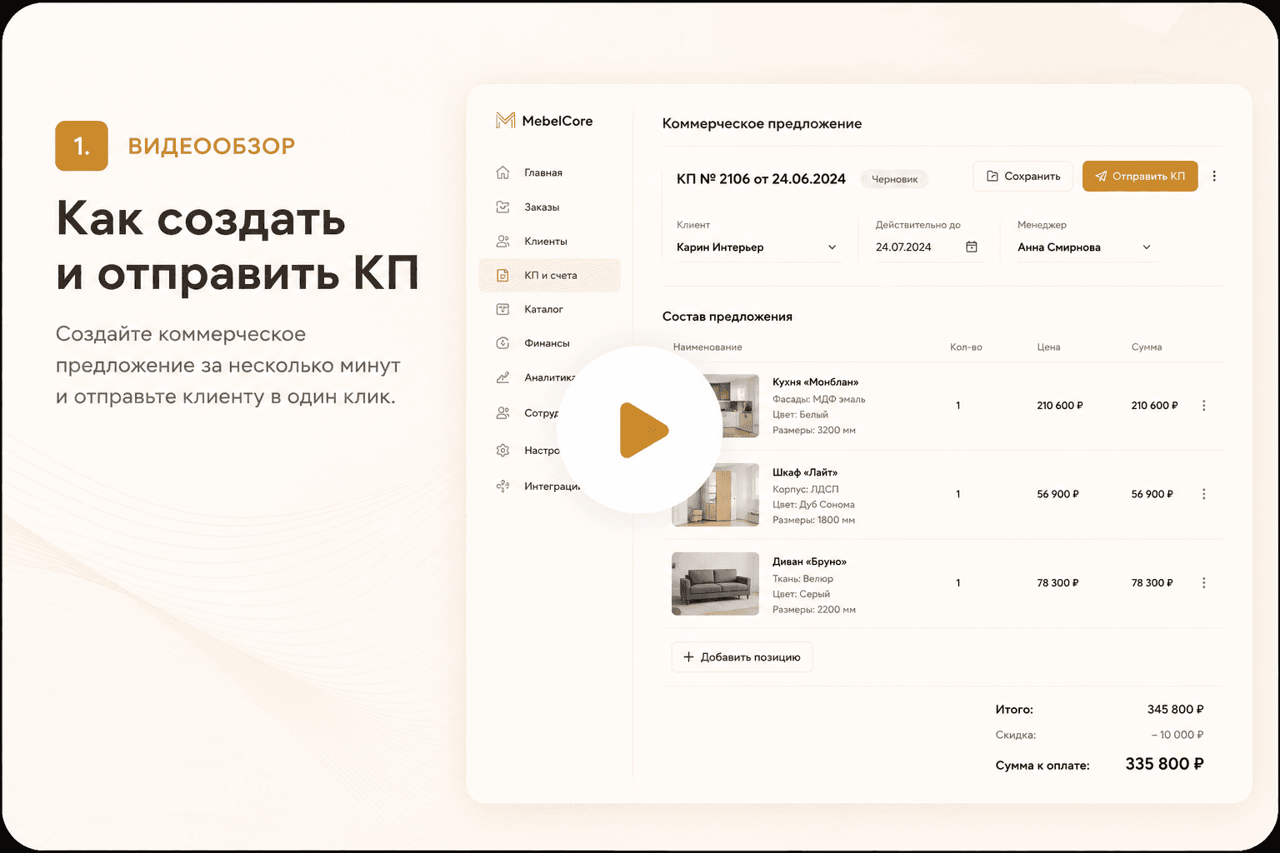Click the employees sidebar icon
The image size is (1280, 853).
[x=502, y=412]
